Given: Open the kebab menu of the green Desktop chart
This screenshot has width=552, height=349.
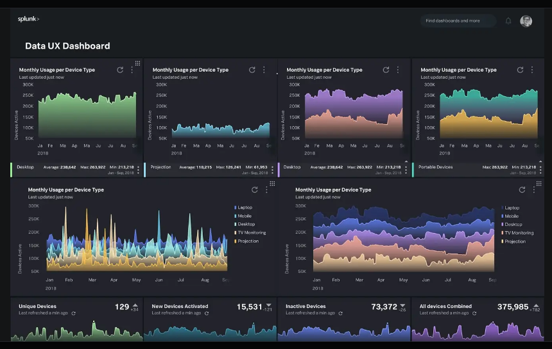Looking at the screenshot, I should click(x=132, y=70).
